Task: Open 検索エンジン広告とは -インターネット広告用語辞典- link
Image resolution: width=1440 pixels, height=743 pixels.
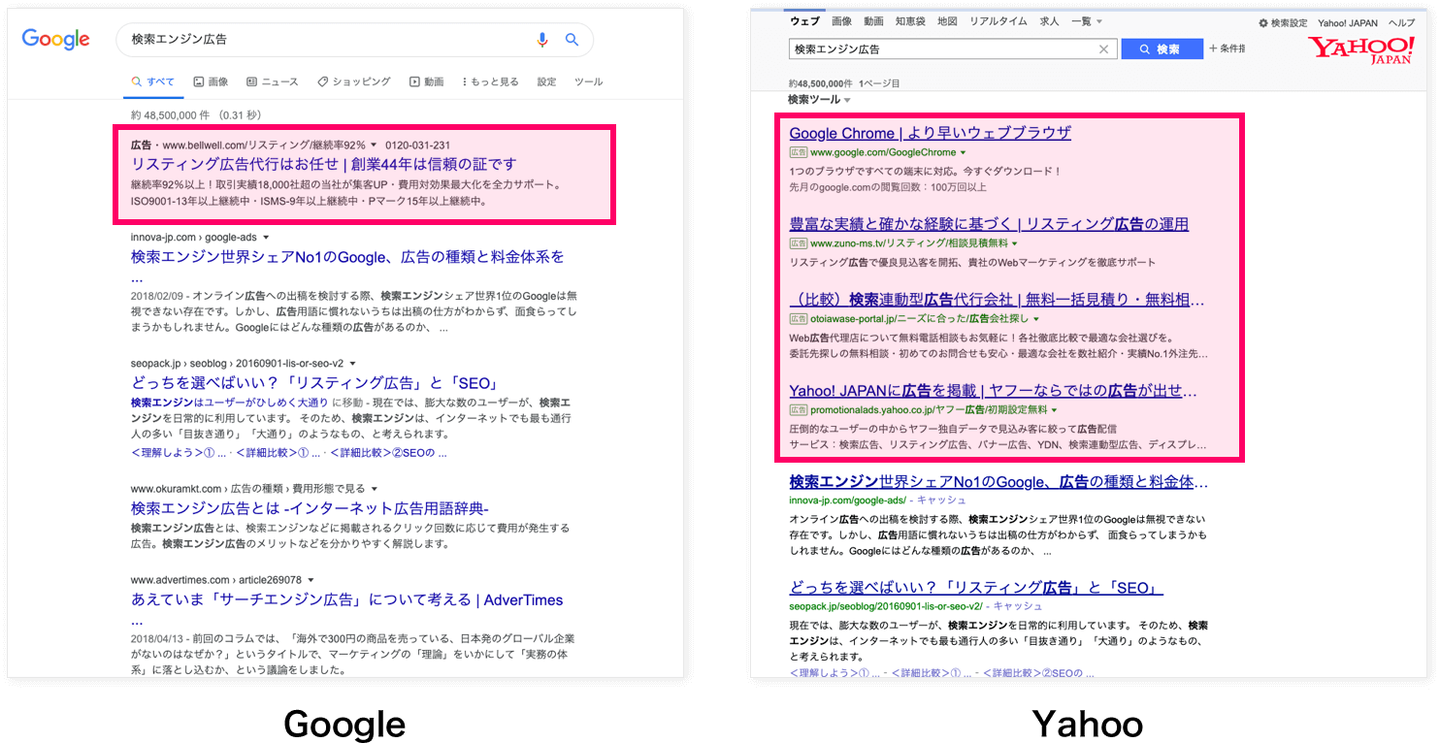Action: tap(310, 508)
